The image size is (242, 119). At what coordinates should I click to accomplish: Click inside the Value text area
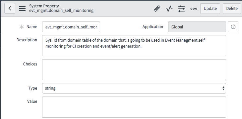click(x=134, y=107)
